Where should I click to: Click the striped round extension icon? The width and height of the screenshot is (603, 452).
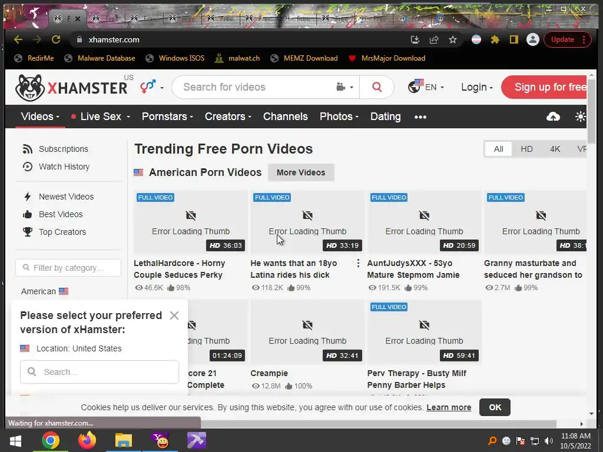point(476,39)
